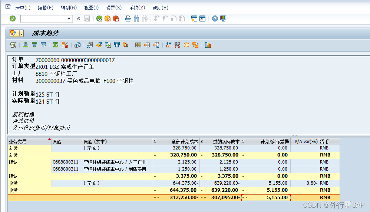Open print preview icon in ALV toolbar

pyautogui.click(x=77, y=45)
